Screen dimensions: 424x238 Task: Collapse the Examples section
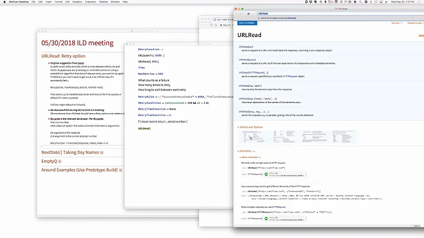click(x=246, y=151)
